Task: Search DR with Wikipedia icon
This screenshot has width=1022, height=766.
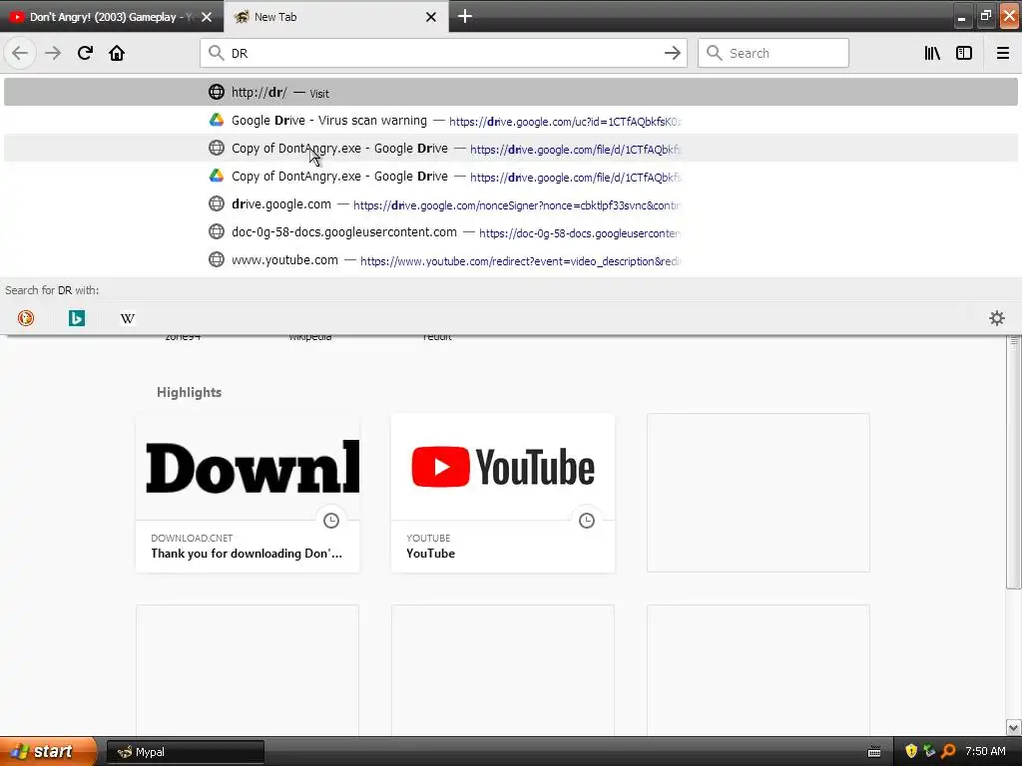Action: click(x=128, y=318)
